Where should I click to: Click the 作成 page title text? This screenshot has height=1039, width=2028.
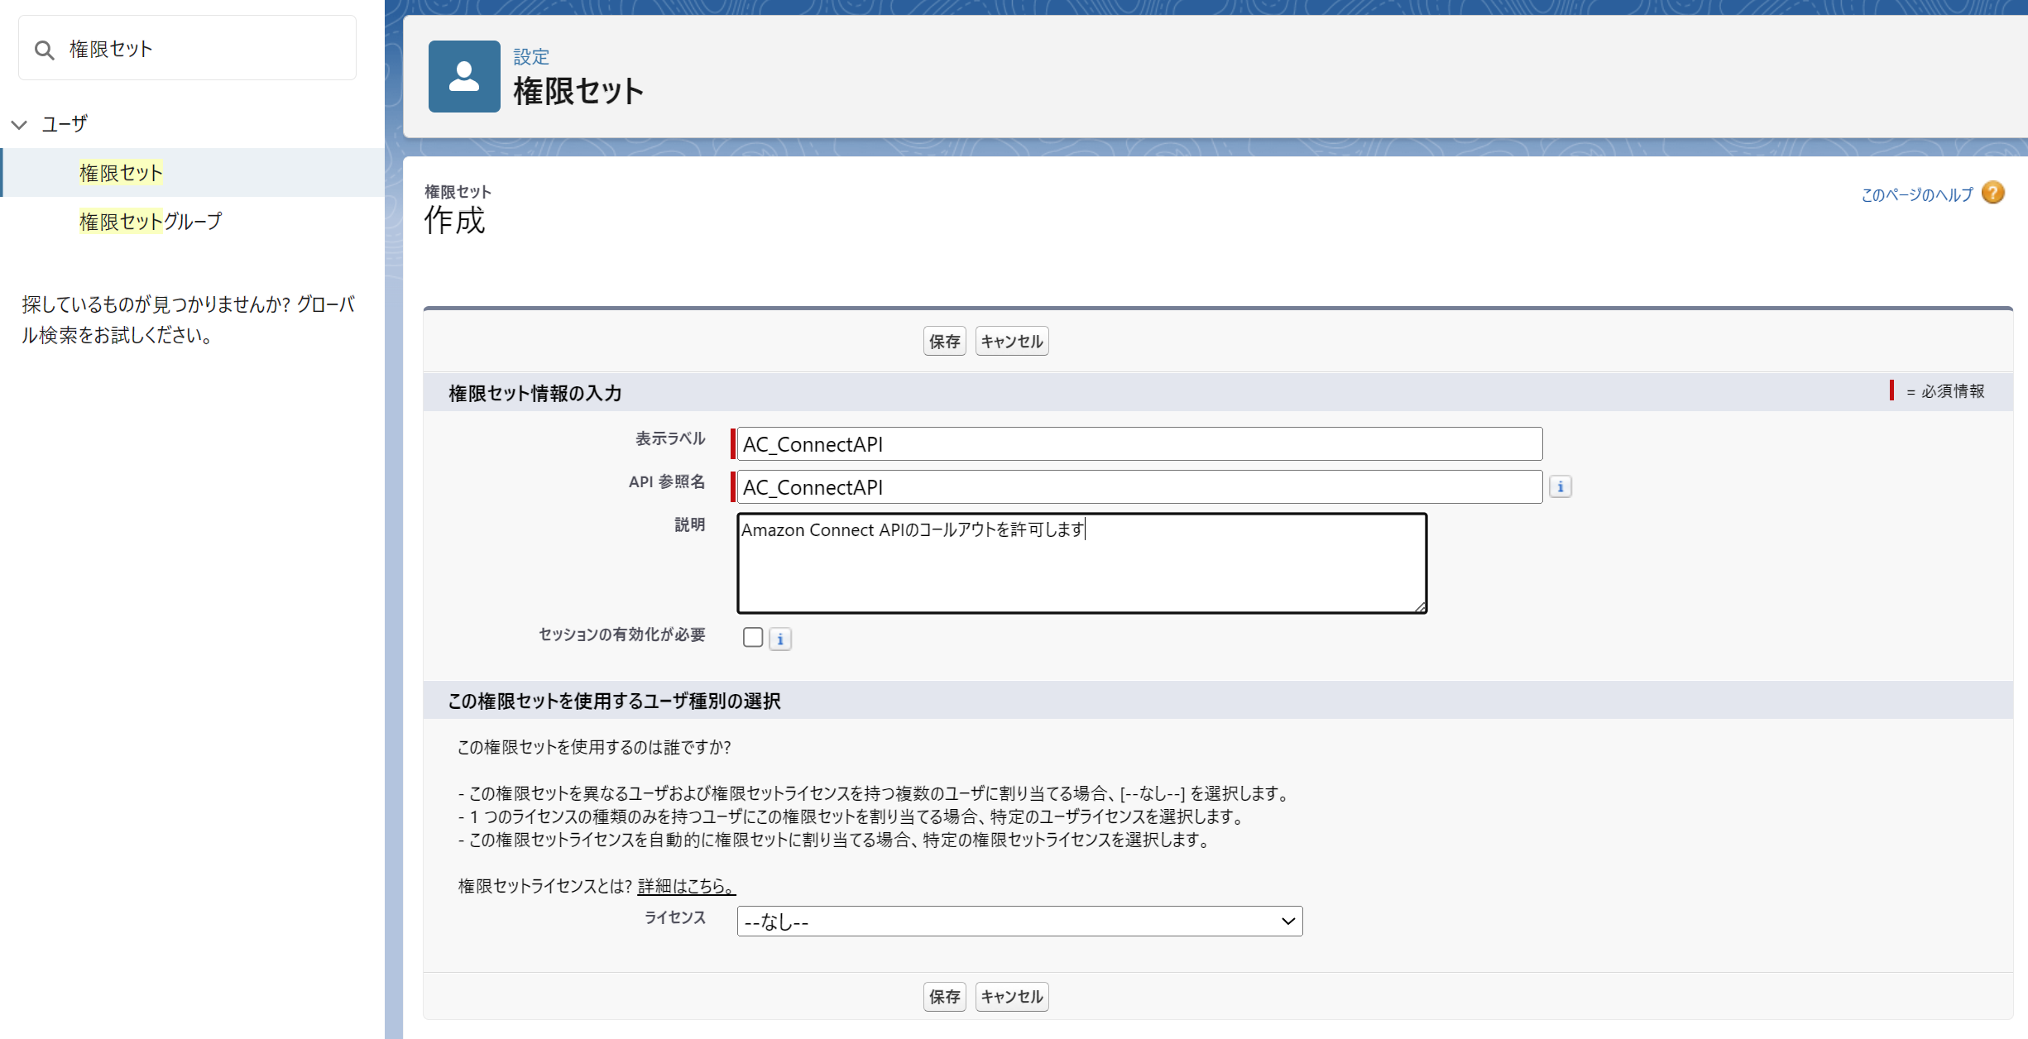pyautogui.click(x=454, y=221)
